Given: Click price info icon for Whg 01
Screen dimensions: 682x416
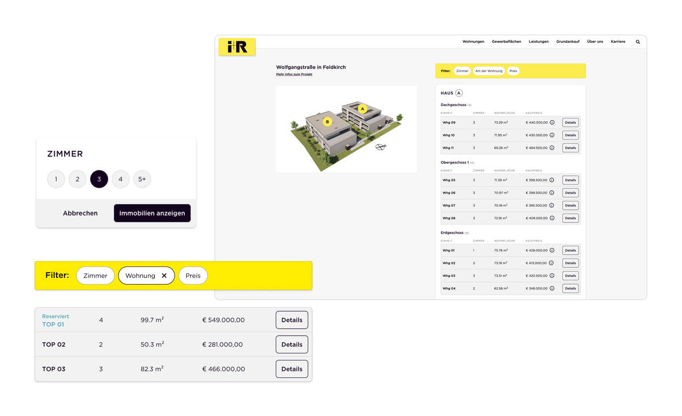Looking at the screenshot, I should click(x=552, y=251).
